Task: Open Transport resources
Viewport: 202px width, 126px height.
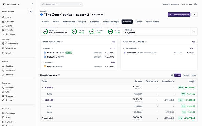Action: [10, 96]
